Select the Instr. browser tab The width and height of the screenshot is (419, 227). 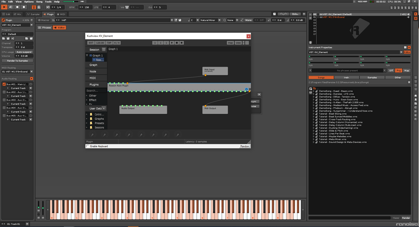click(x=347, y=77)
